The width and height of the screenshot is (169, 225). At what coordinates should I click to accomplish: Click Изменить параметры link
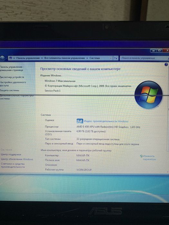point(149,157)
